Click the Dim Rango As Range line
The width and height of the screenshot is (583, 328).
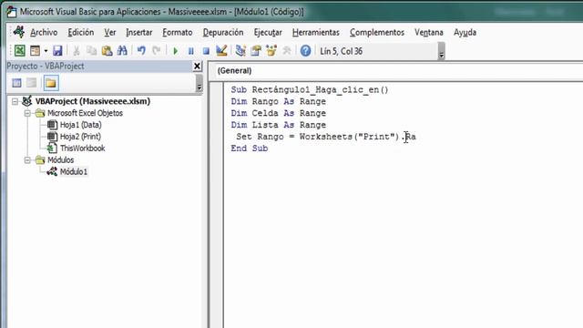(x=279, y=101)
